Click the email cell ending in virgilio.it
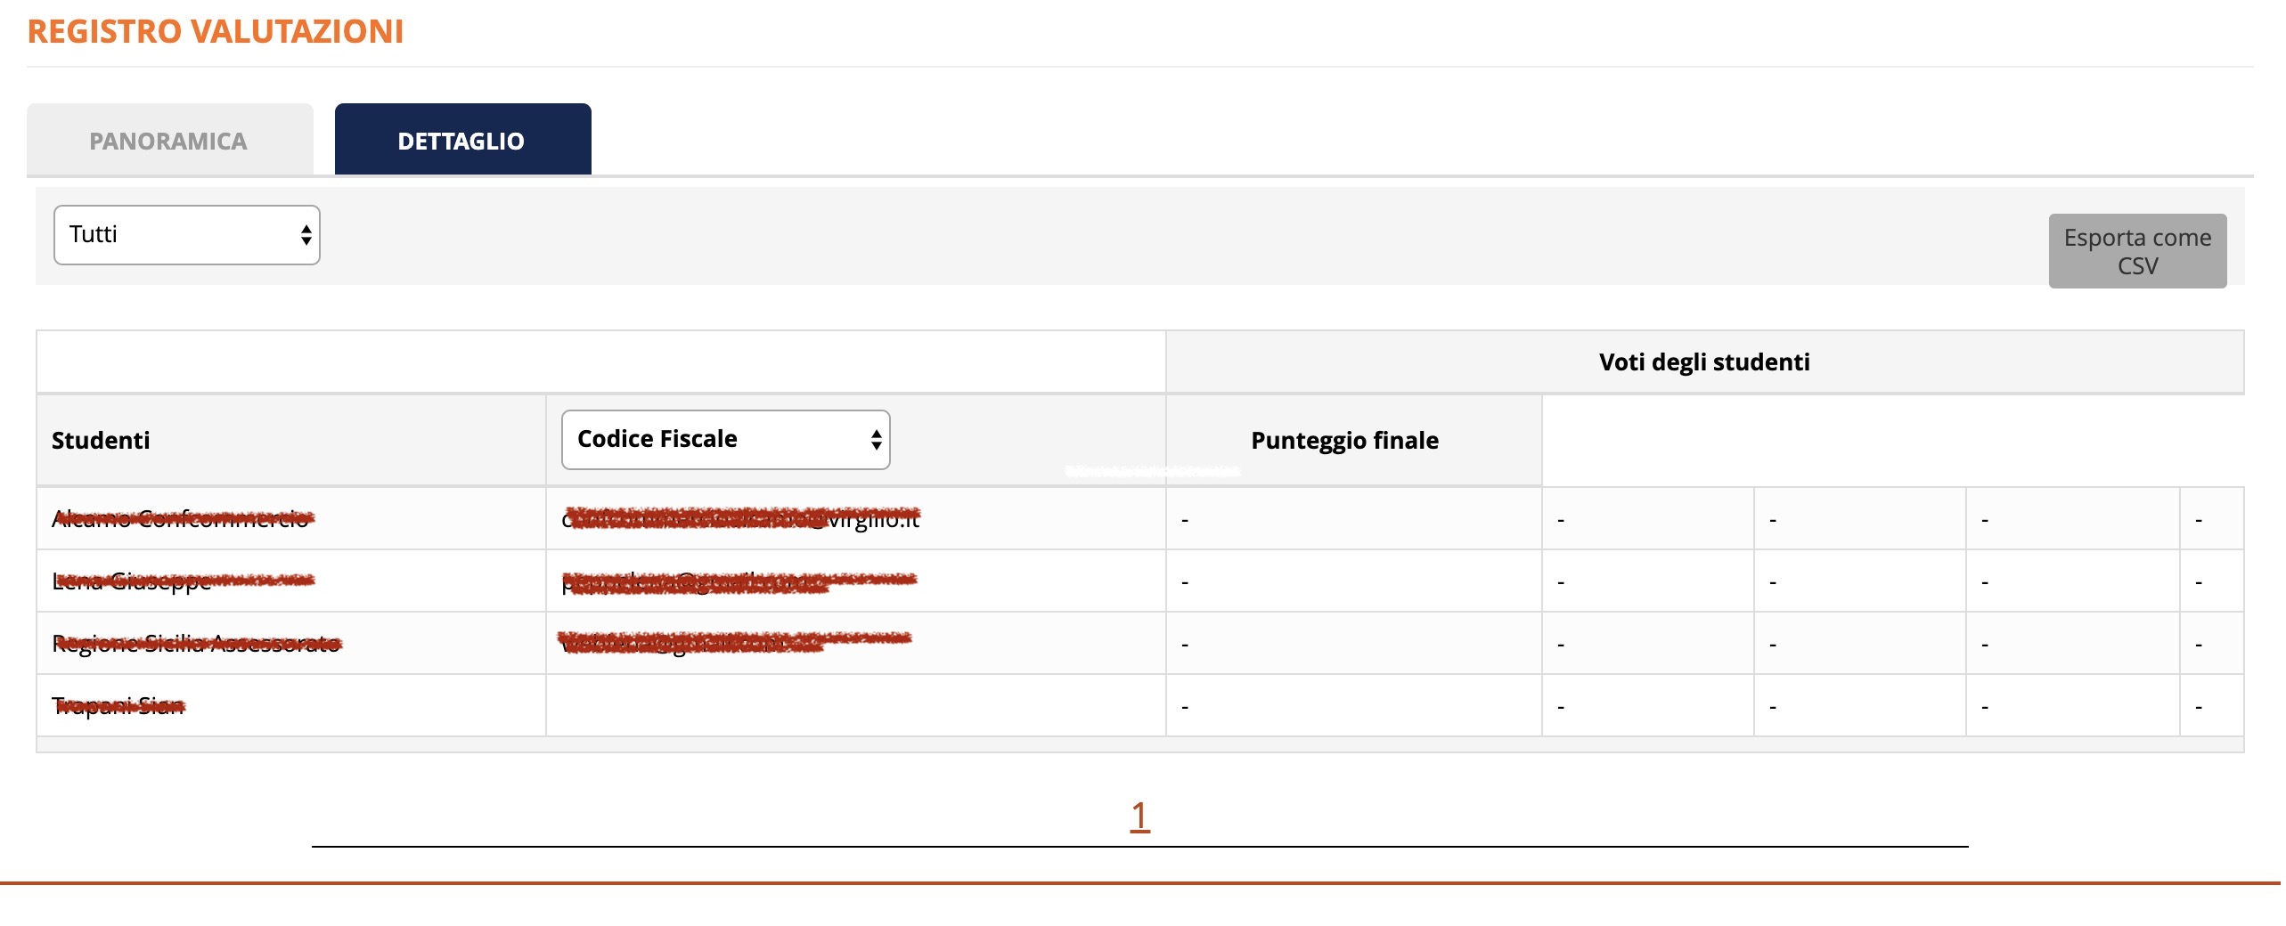Image resolution: width=2286 pixels, height=926 pixels. (x=741, y=518)
